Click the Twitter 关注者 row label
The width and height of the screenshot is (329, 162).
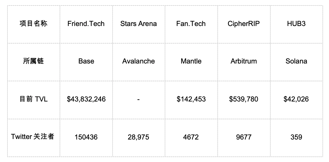tap(33, 137)
